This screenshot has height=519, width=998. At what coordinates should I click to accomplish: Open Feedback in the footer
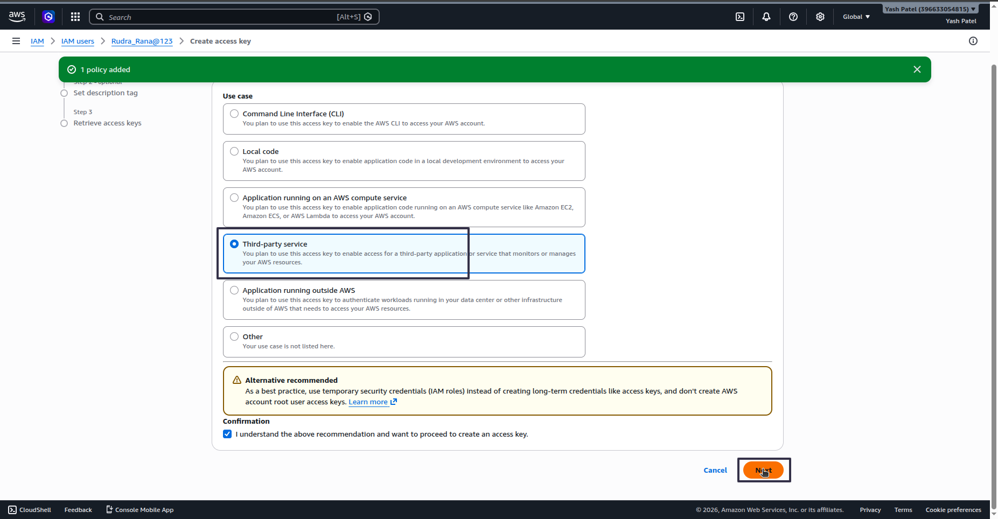(78, 509)
